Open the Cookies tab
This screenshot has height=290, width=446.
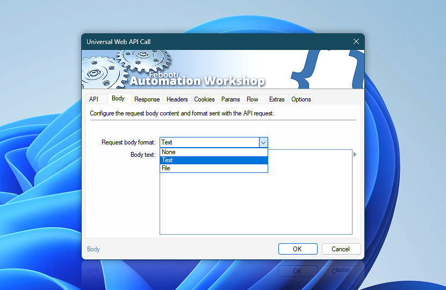204,99
